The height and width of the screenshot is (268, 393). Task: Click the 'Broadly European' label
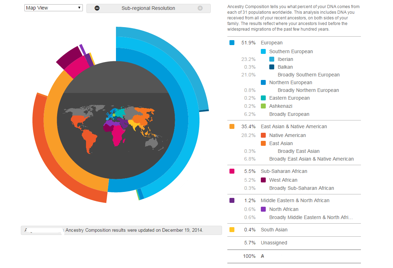(x=289, y=114)
